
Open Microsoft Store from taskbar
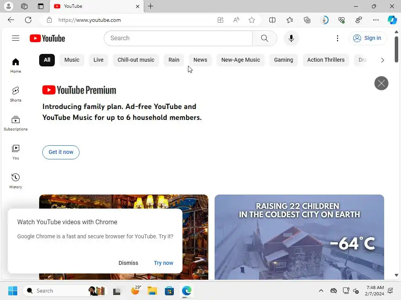tap(169, 291)
